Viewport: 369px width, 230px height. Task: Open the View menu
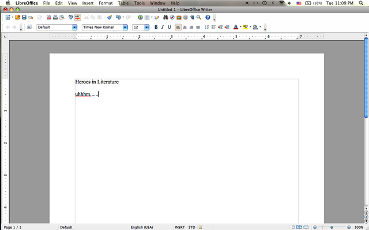click(73, 3)
